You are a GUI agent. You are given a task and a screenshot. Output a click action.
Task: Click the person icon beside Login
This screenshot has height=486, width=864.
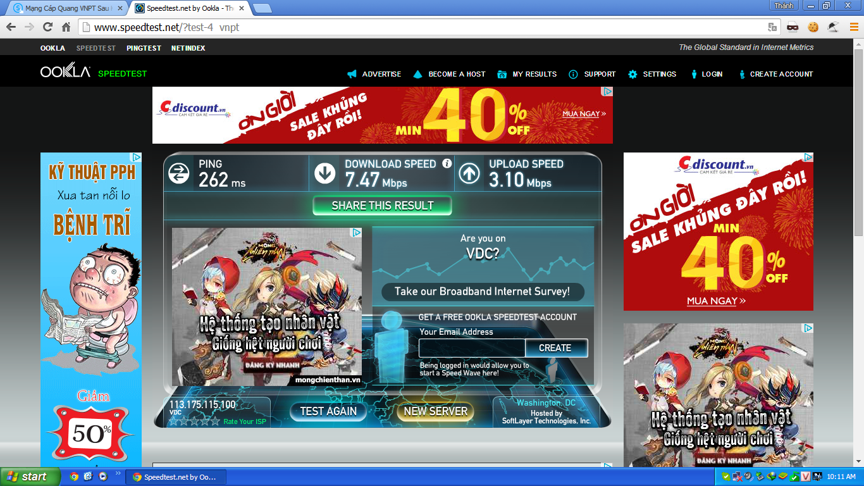click(694, 74)
